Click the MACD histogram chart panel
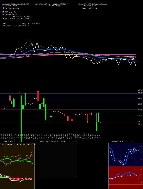 [17, 178]
